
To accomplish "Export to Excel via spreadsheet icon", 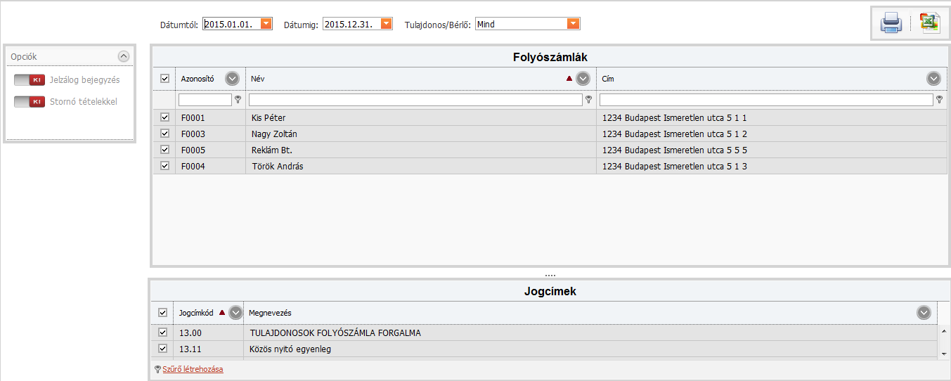I will pyautogui.click(x=930, y=23).
